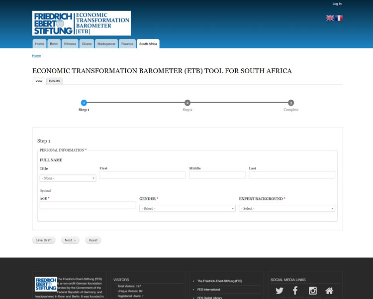
Task: Switch language to French via flag icon
Action: (x=339, y=18)
